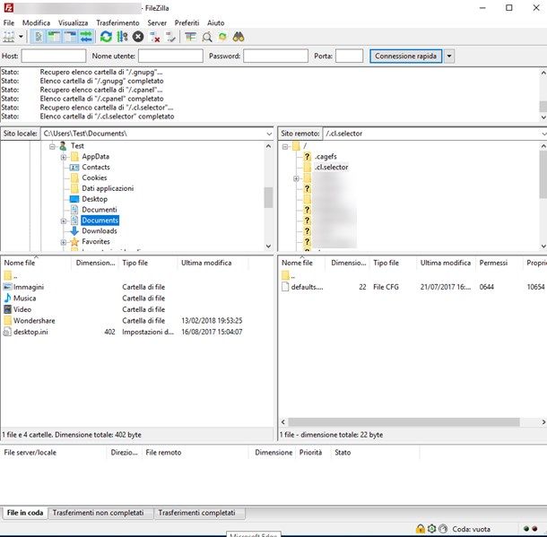Switch to File in coda tab
This screenshot has width=547, height=537.
(x=25, y=513)
